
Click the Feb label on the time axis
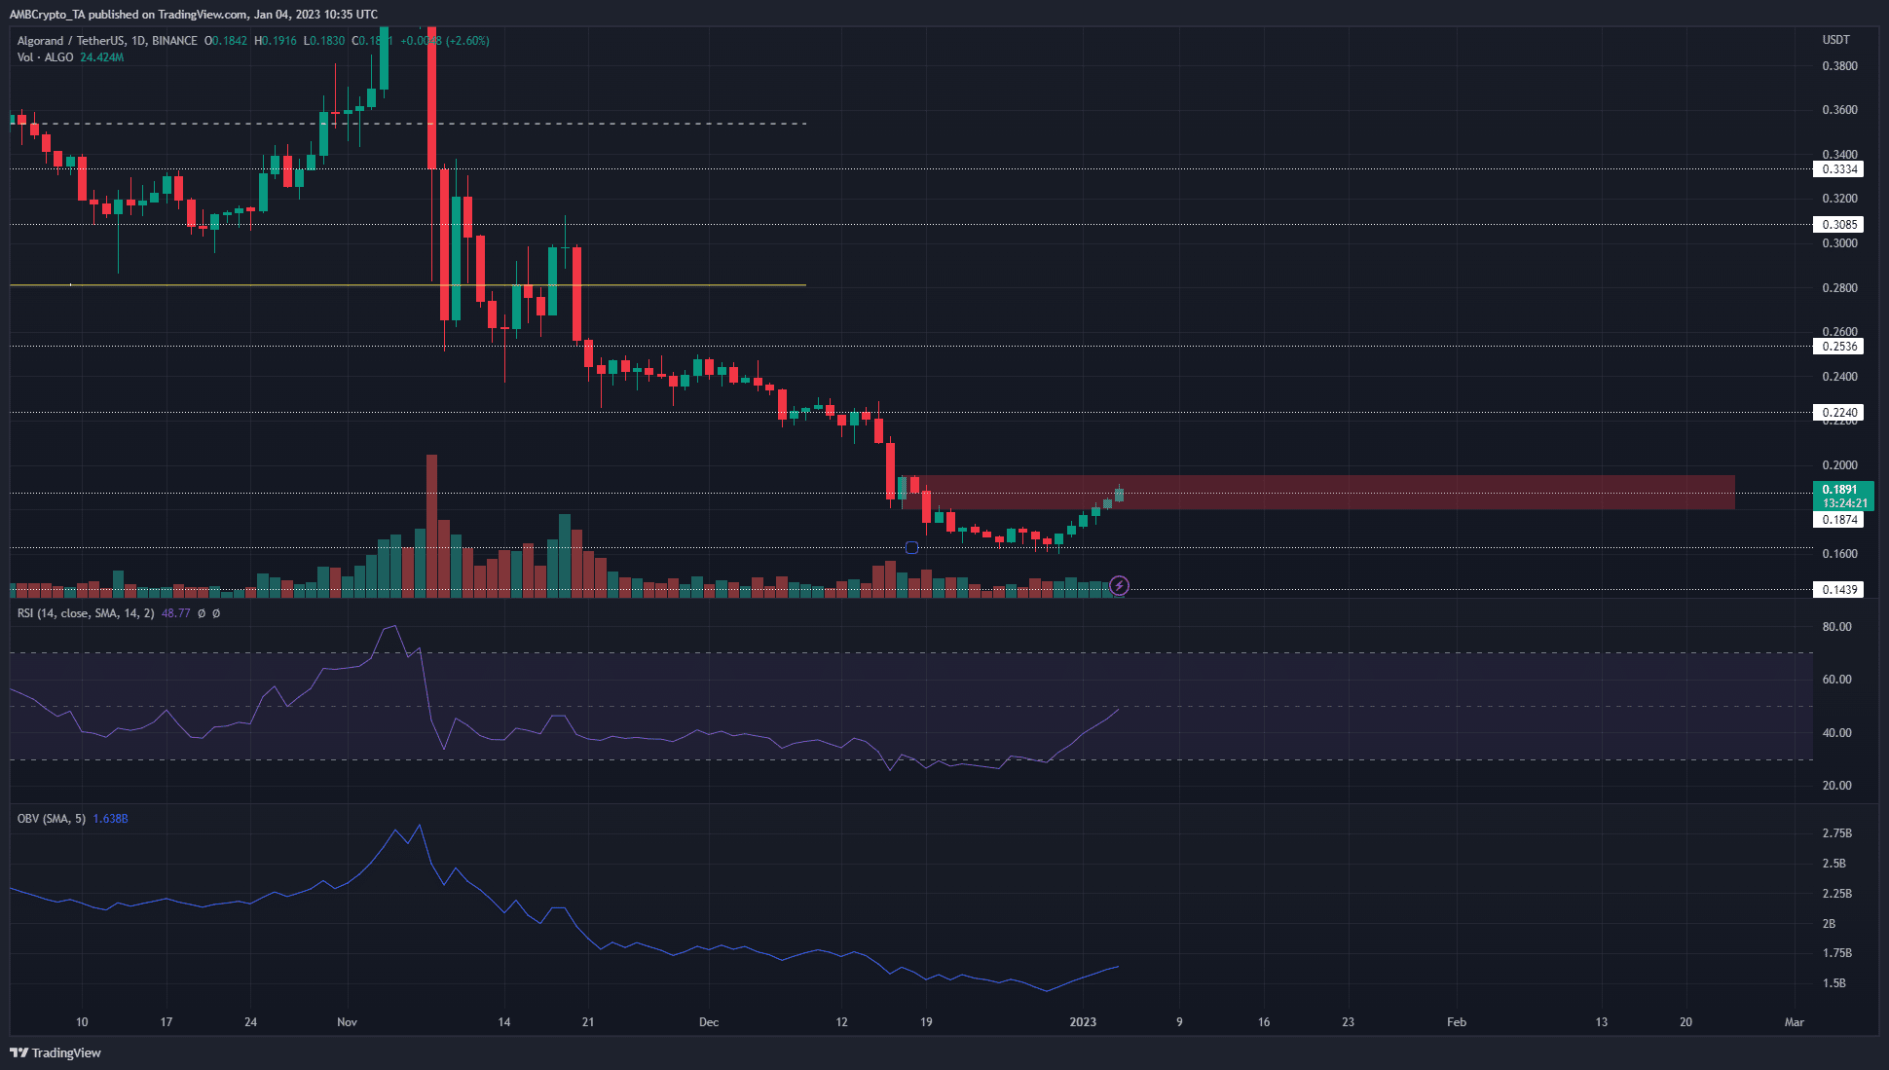pyautogui.click(x=1457, y=1022)
